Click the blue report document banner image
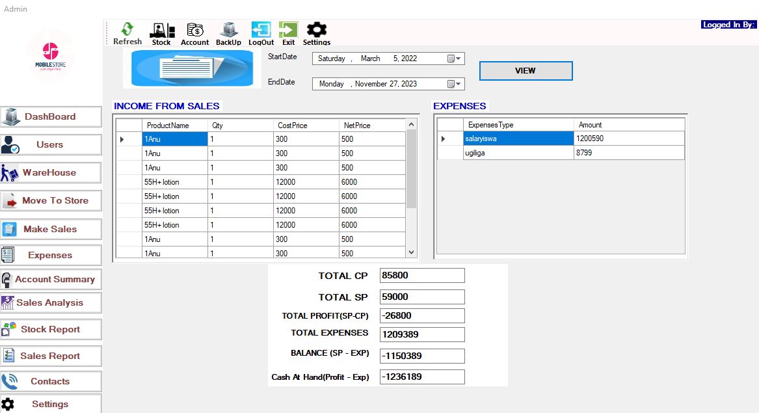 [x=192, y=69]
